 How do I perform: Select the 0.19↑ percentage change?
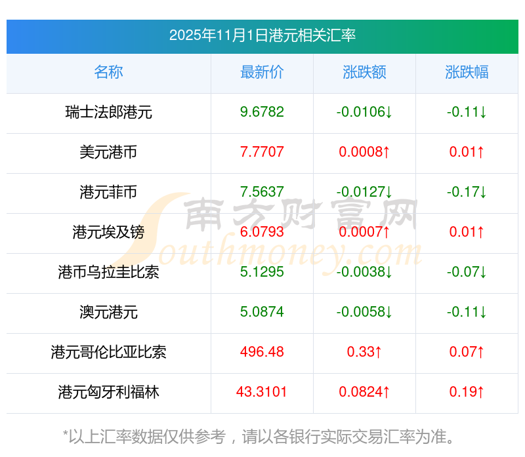(467, 392)
